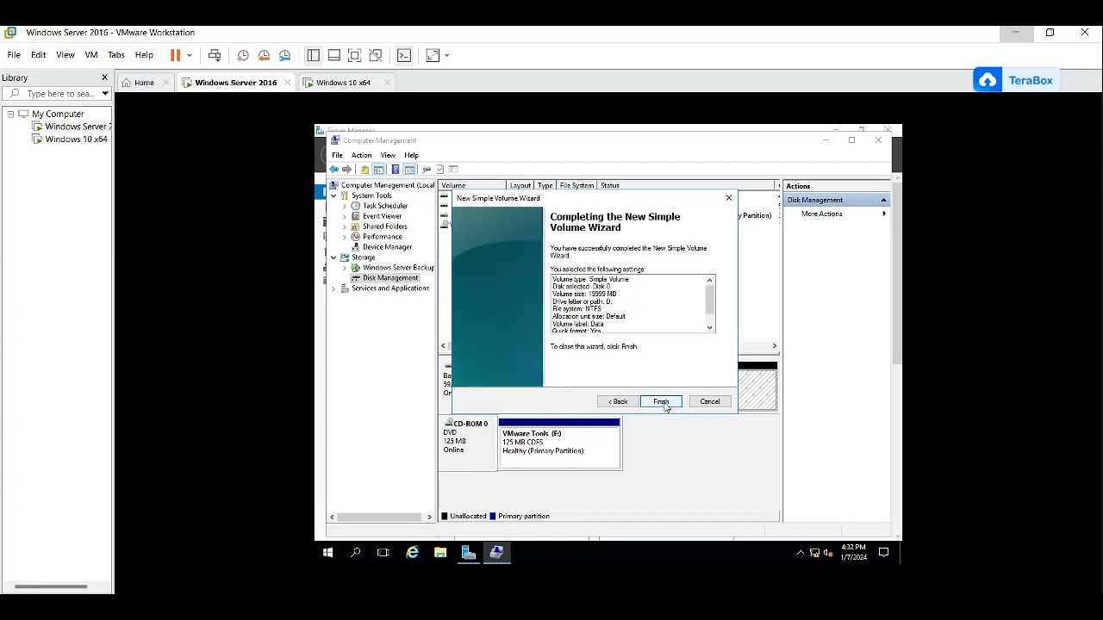
Task: Toggle the thumbnail bar icon in VMware toolbar
Action: point(333,55)
